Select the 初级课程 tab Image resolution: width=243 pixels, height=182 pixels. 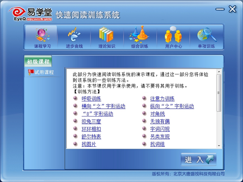point(38,61)
